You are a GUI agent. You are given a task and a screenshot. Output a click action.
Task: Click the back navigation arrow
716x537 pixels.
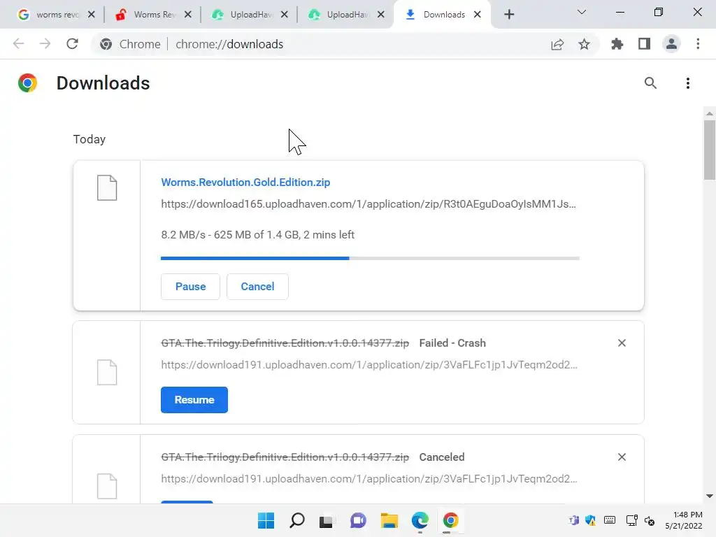(x=18, y=44)
